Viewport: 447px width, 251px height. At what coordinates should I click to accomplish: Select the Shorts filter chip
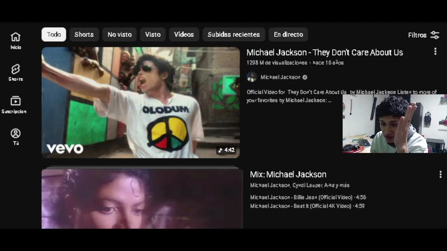pyautogui.click(x=84, y=35)
